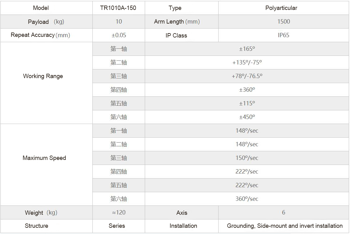This screenshot has height=234, width=350.
Task: Select the ±450° working range value
Action: [247, 117]
